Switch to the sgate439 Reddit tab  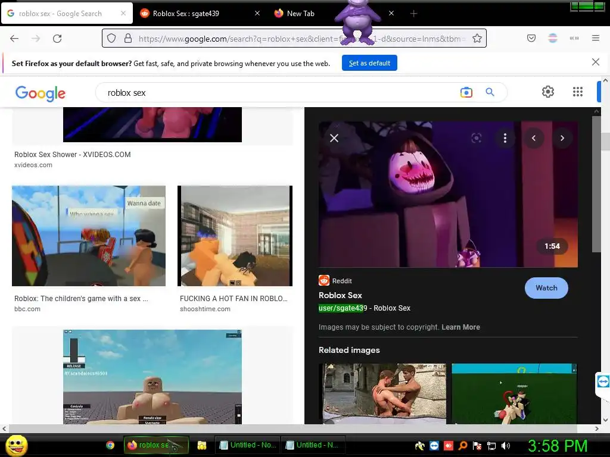186,14
